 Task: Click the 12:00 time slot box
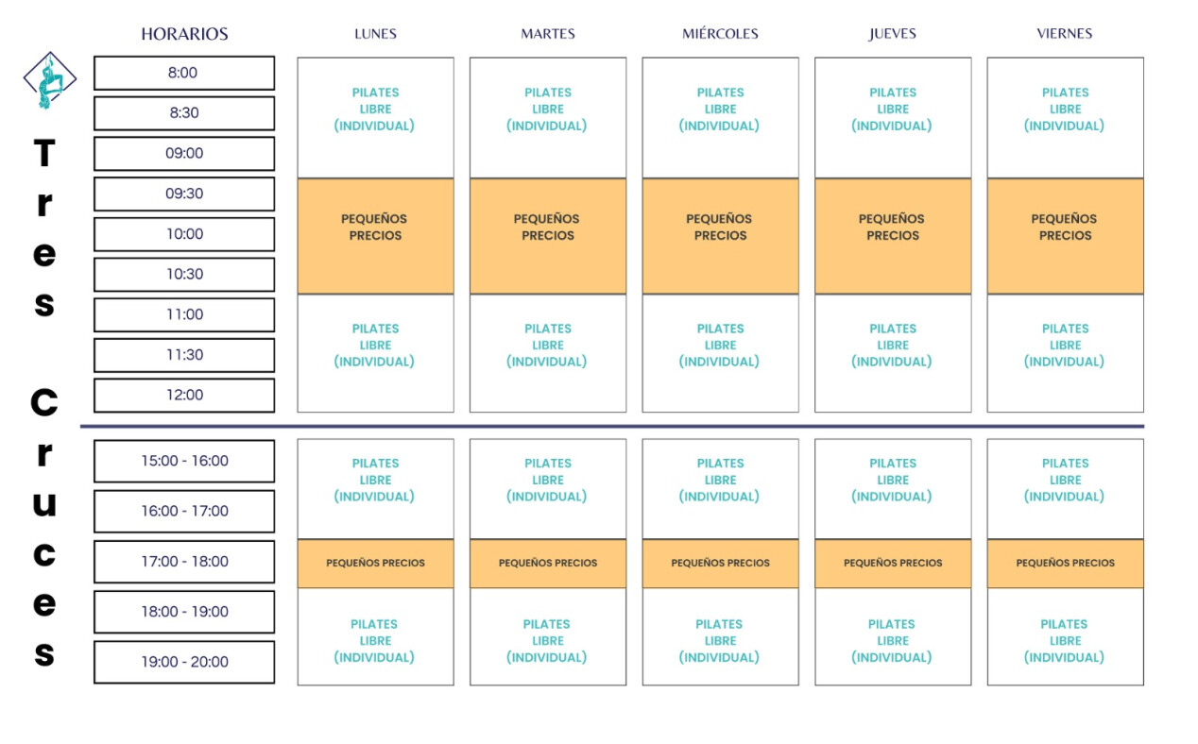(x=184, y=395)
